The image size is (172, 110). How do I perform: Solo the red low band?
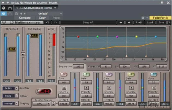(x=64, y=74)
